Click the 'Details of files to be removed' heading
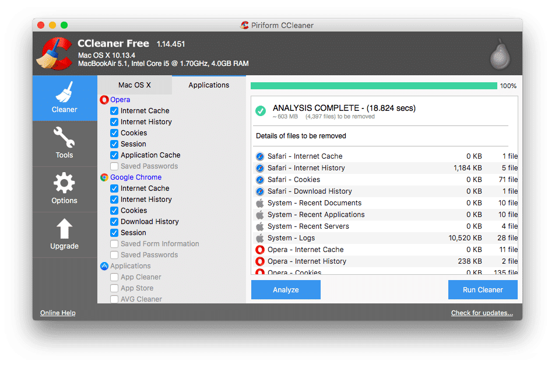The image size is (555, 367). [301, 136]
